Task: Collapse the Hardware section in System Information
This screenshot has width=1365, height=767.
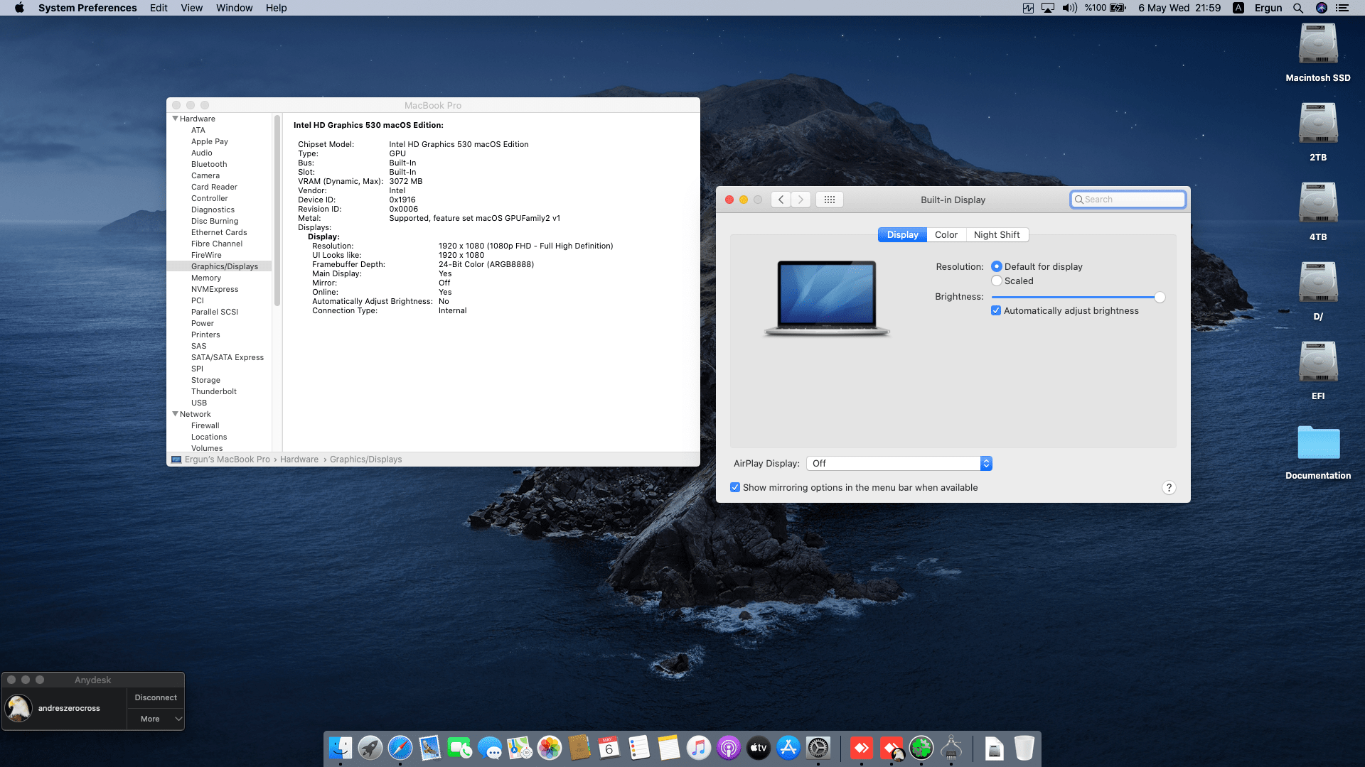Action: (x=175, y=119)
